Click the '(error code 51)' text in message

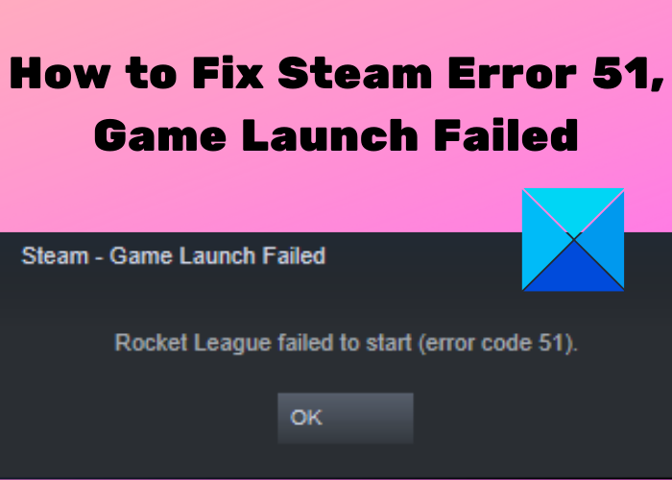pyautogui.click(x=498, y=344)
